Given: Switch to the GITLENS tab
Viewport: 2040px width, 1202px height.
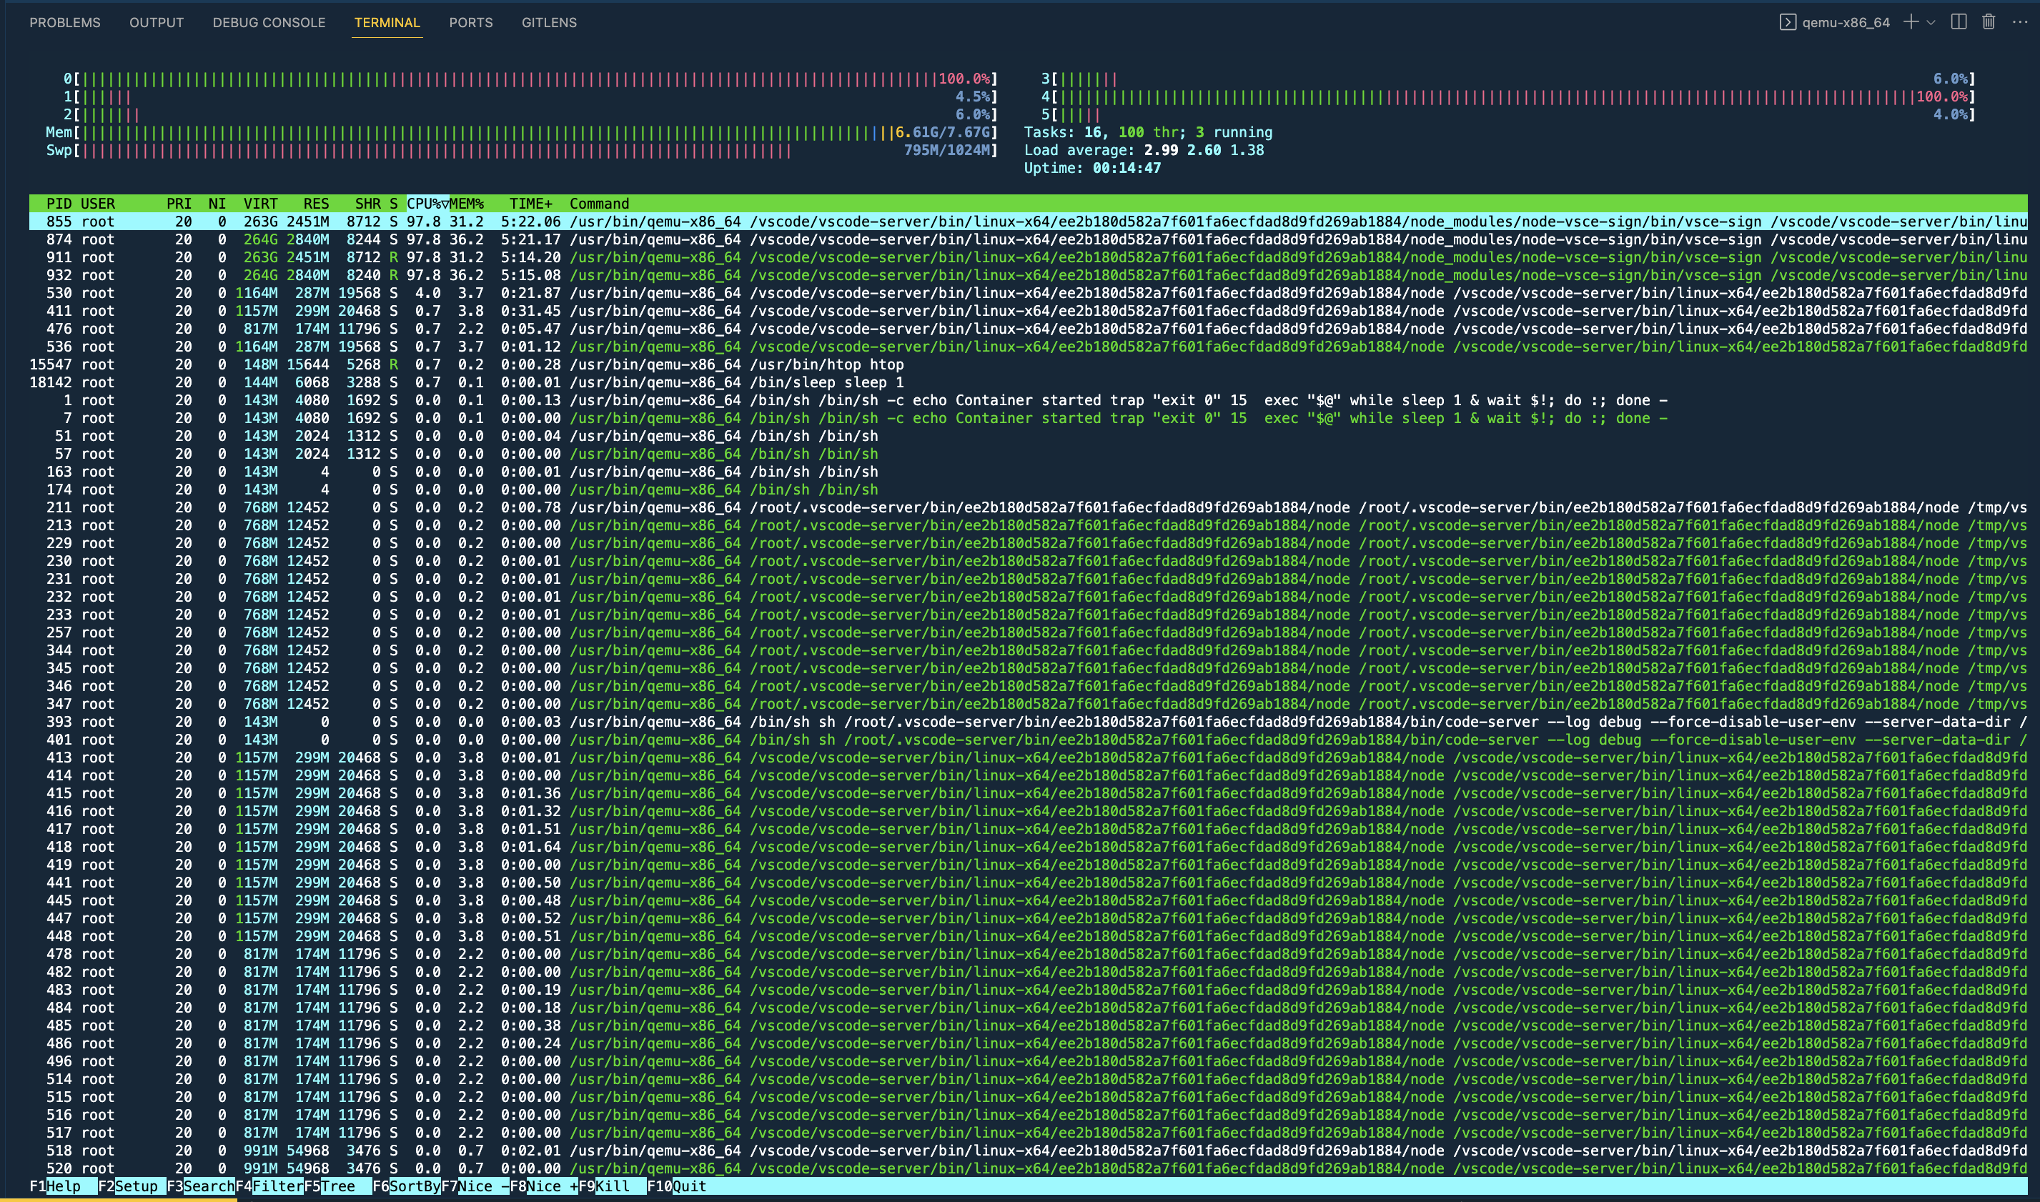Looking at the screenshot, I should (549, 22).
